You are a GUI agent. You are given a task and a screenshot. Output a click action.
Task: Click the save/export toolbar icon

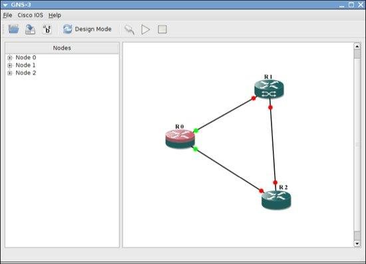point(31,29)
